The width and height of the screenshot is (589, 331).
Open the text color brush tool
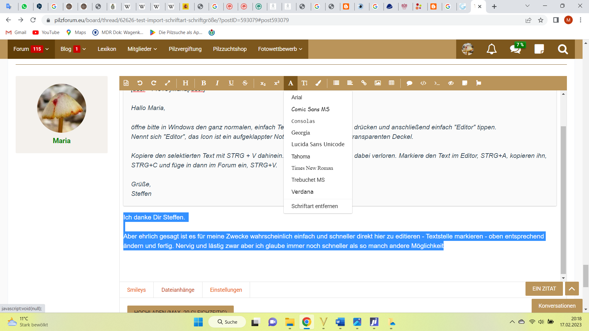point(318,83)
